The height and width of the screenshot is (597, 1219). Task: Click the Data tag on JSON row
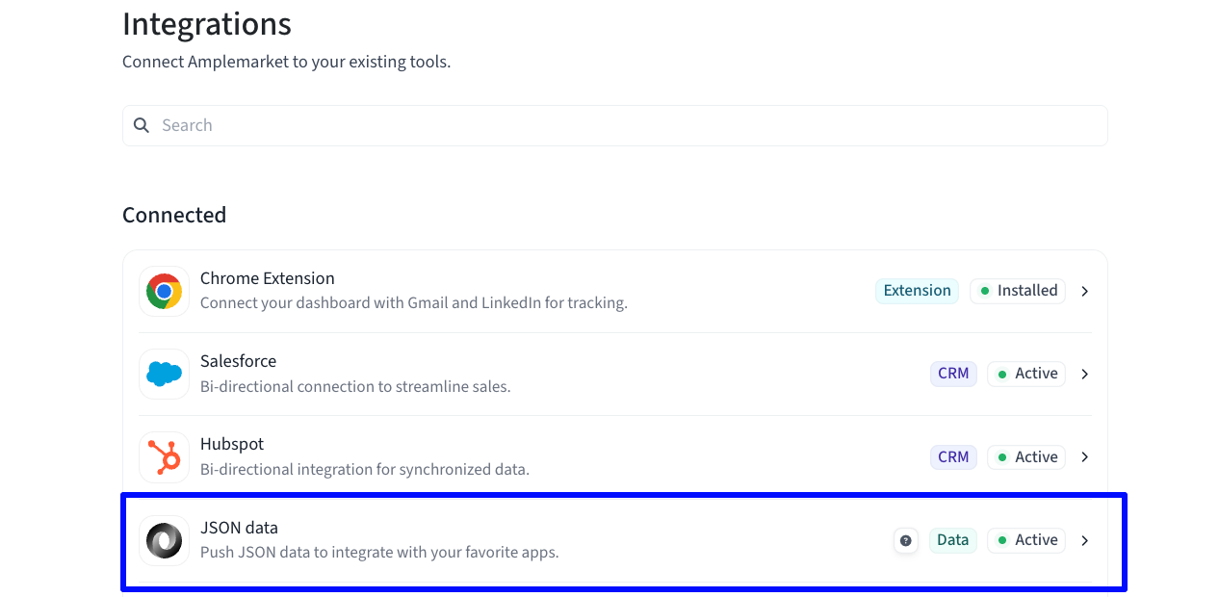pyautogui.click(x=952, y=540)
